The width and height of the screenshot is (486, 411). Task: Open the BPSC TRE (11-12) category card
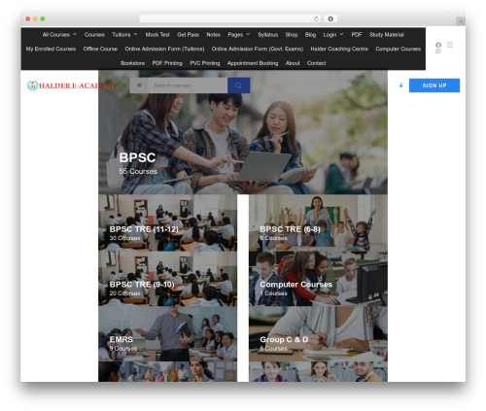[168, 223]
